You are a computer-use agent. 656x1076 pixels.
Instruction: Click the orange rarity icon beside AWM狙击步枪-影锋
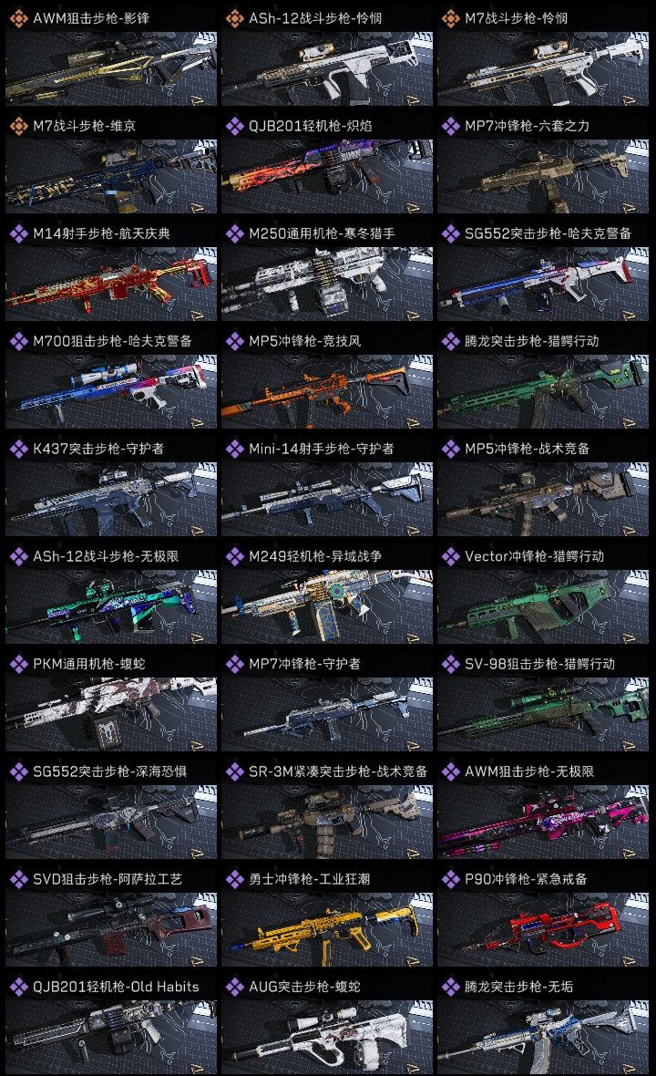[x=18, y=18]
